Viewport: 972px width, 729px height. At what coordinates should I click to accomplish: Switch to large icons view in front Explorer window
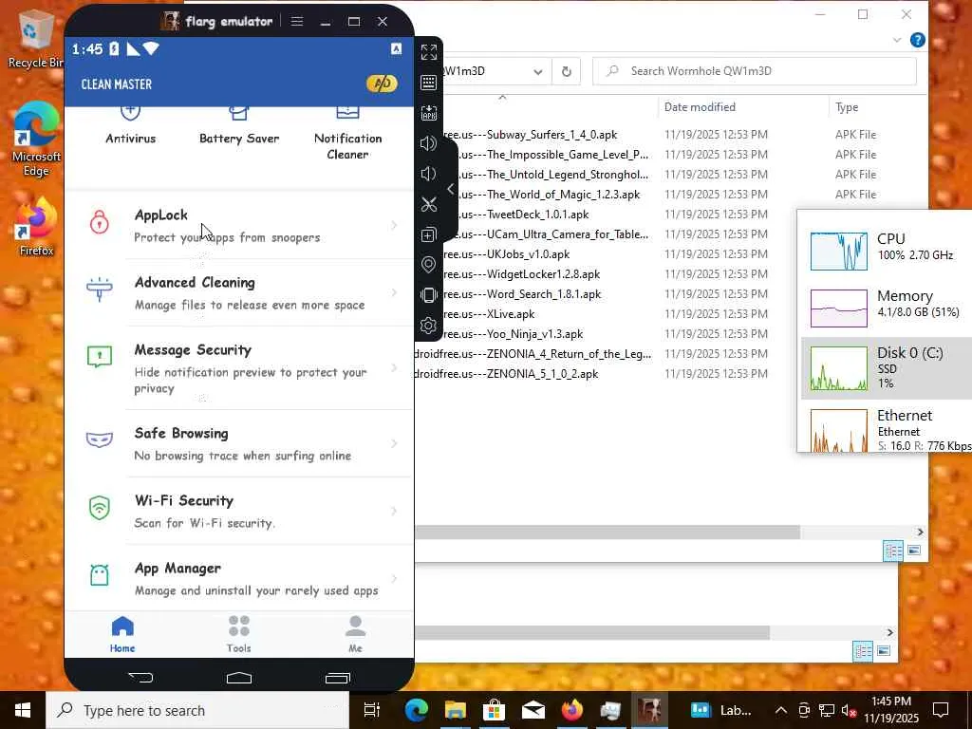click(x=914, y=551)
